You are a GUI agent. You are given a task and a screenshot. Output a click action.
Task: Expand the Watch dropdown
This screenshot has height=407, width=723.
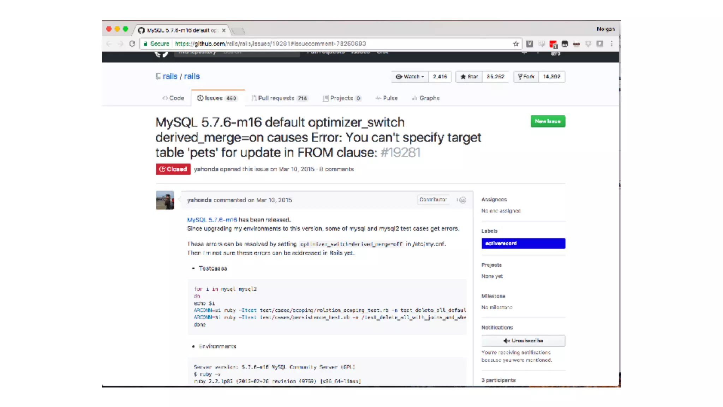click(x=410, y=77)
